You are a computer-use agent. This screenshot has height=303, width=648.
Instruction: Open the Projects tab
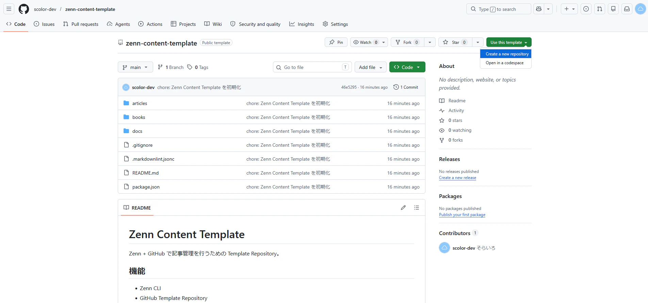tap(183, 24)
